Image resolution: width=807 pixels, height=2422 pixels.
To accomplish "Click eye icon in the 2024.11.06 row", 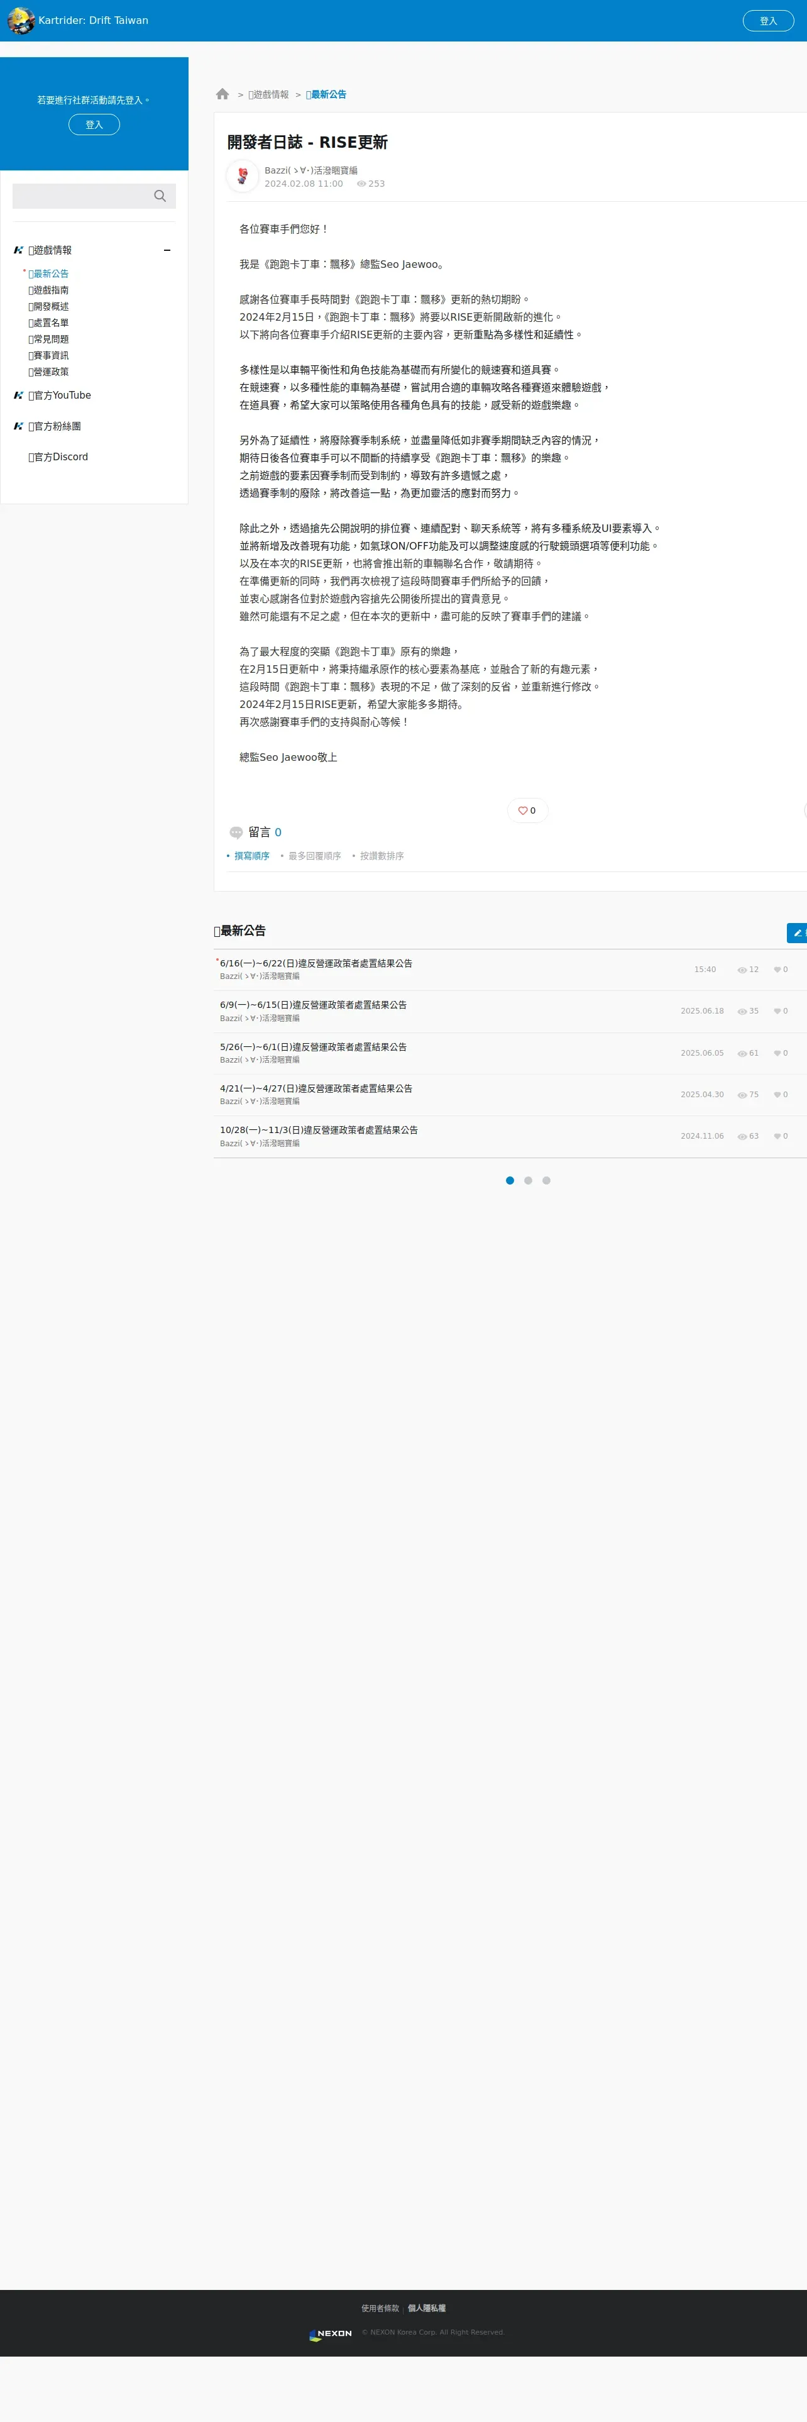I will pyautogui.click(x=742, y=1136).
